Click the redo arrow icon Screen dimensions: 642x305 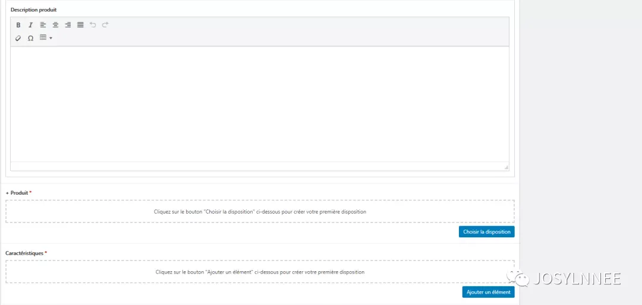105,25
